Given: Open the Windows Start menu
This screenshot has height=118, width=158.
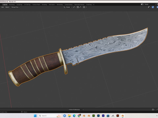Looking at the screenshot, I should tap(35, 116).
